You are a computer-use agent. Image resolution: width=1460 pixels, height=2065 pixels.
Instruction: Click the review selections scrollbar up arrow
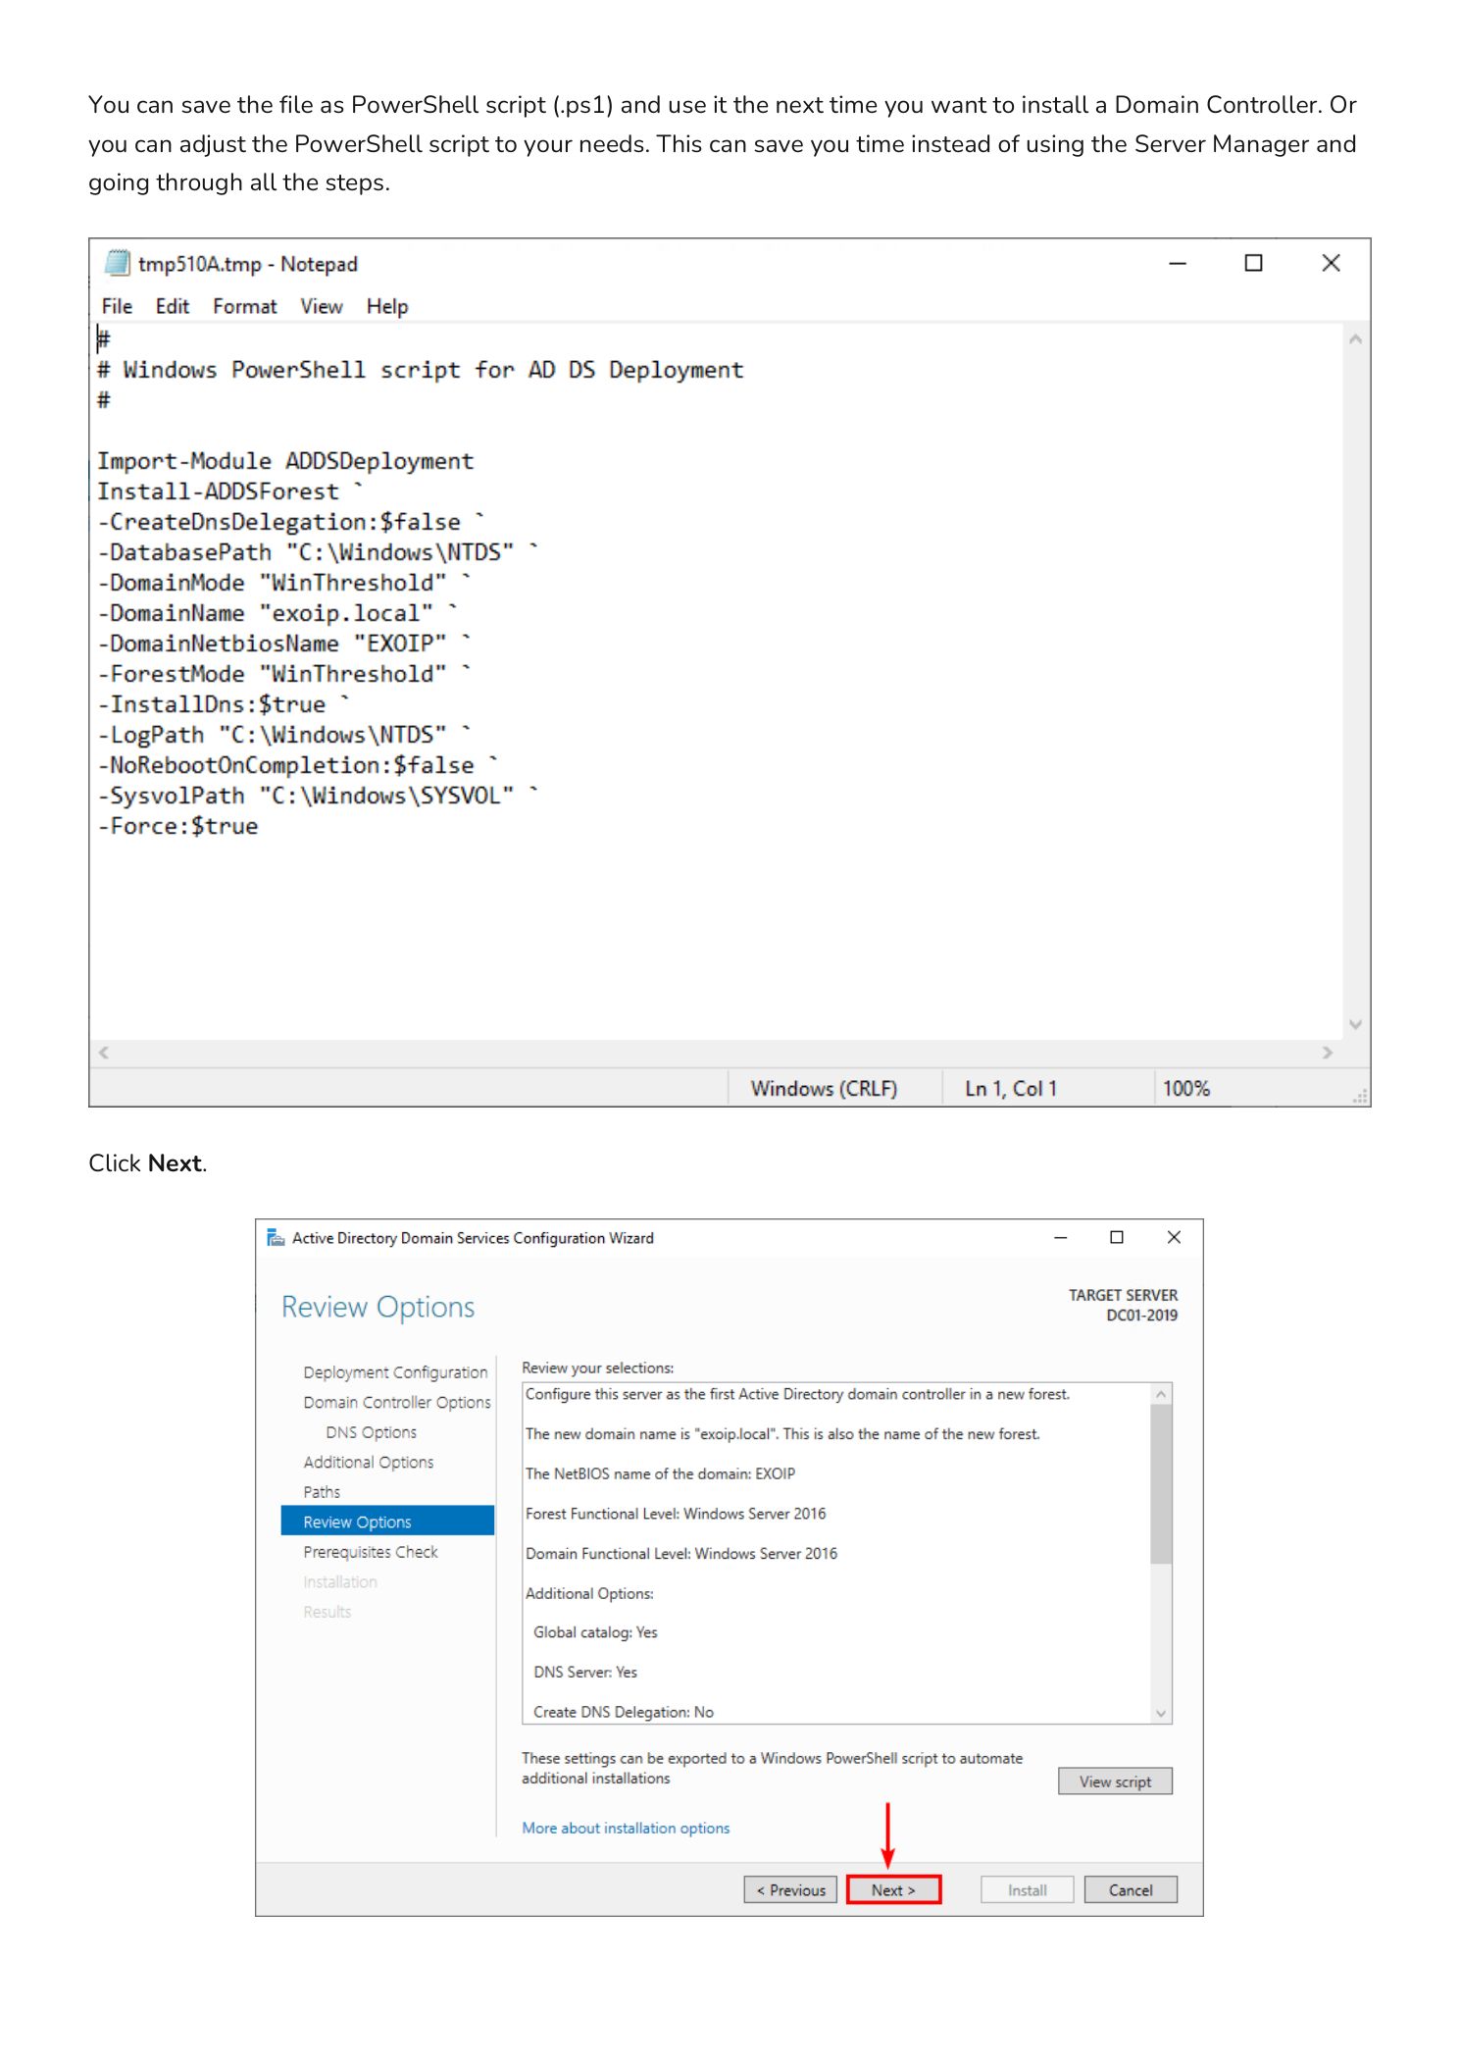tap(1161, 1394)
